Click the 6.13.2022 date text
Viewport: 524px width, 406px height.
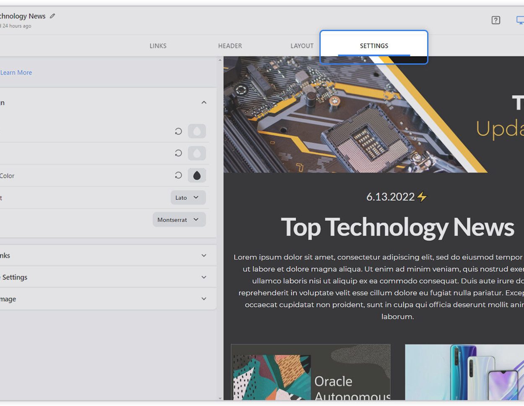click(390, 197)
